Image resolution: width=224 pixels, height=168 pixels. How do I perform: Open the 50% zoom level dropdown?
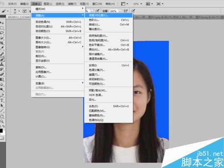pos(138,4)
